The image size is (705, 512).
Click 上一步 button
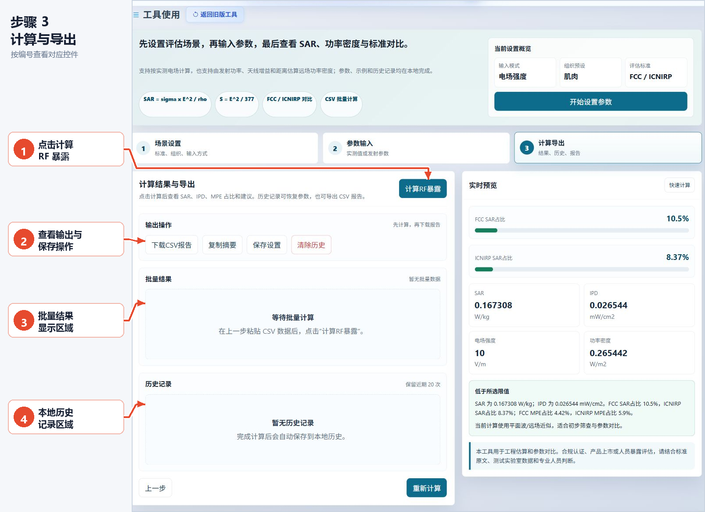coord(155,488)
